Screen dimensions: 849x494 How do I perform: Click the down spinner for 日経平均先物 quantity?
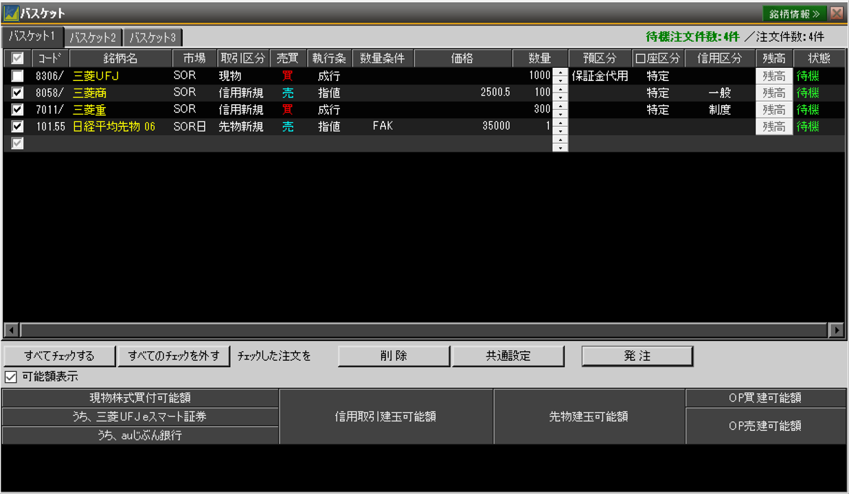click(561, 130)
